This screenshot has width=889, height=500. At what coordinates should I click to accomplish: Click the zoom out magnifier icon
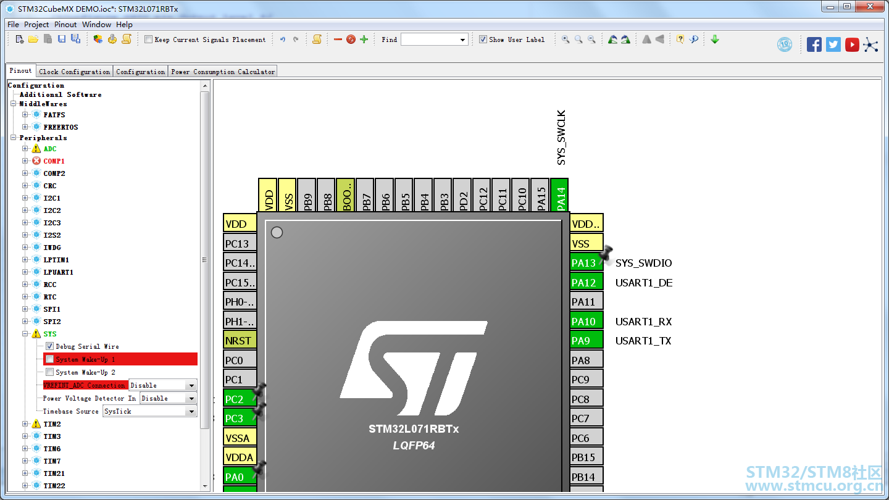point(591,40)
